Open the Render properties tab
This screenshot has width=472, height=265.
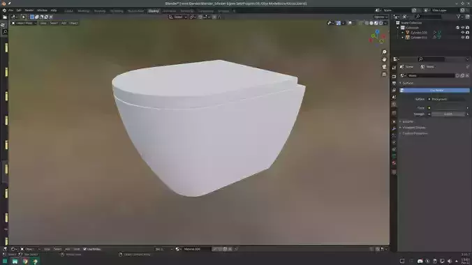(x=394, y=77)
